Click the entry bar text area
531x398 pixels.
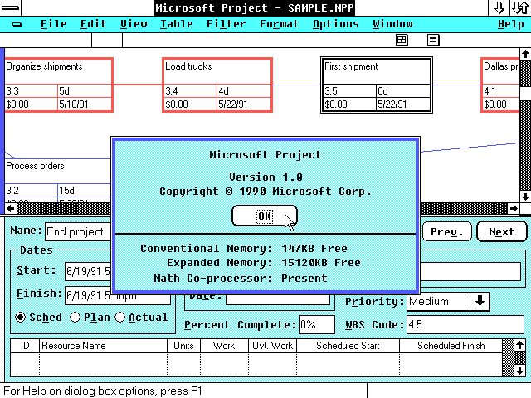click(257, 41)
